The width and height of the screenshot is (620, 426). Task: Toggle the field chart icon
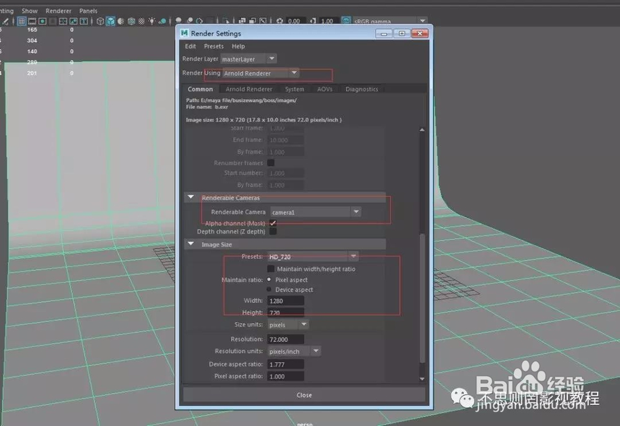[x=63, y=21]
